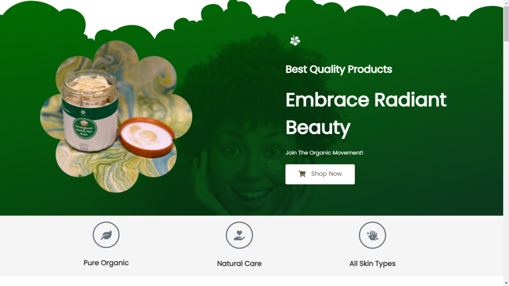Click the white hibiscus flower logo
509x286 pixels.
295,40
